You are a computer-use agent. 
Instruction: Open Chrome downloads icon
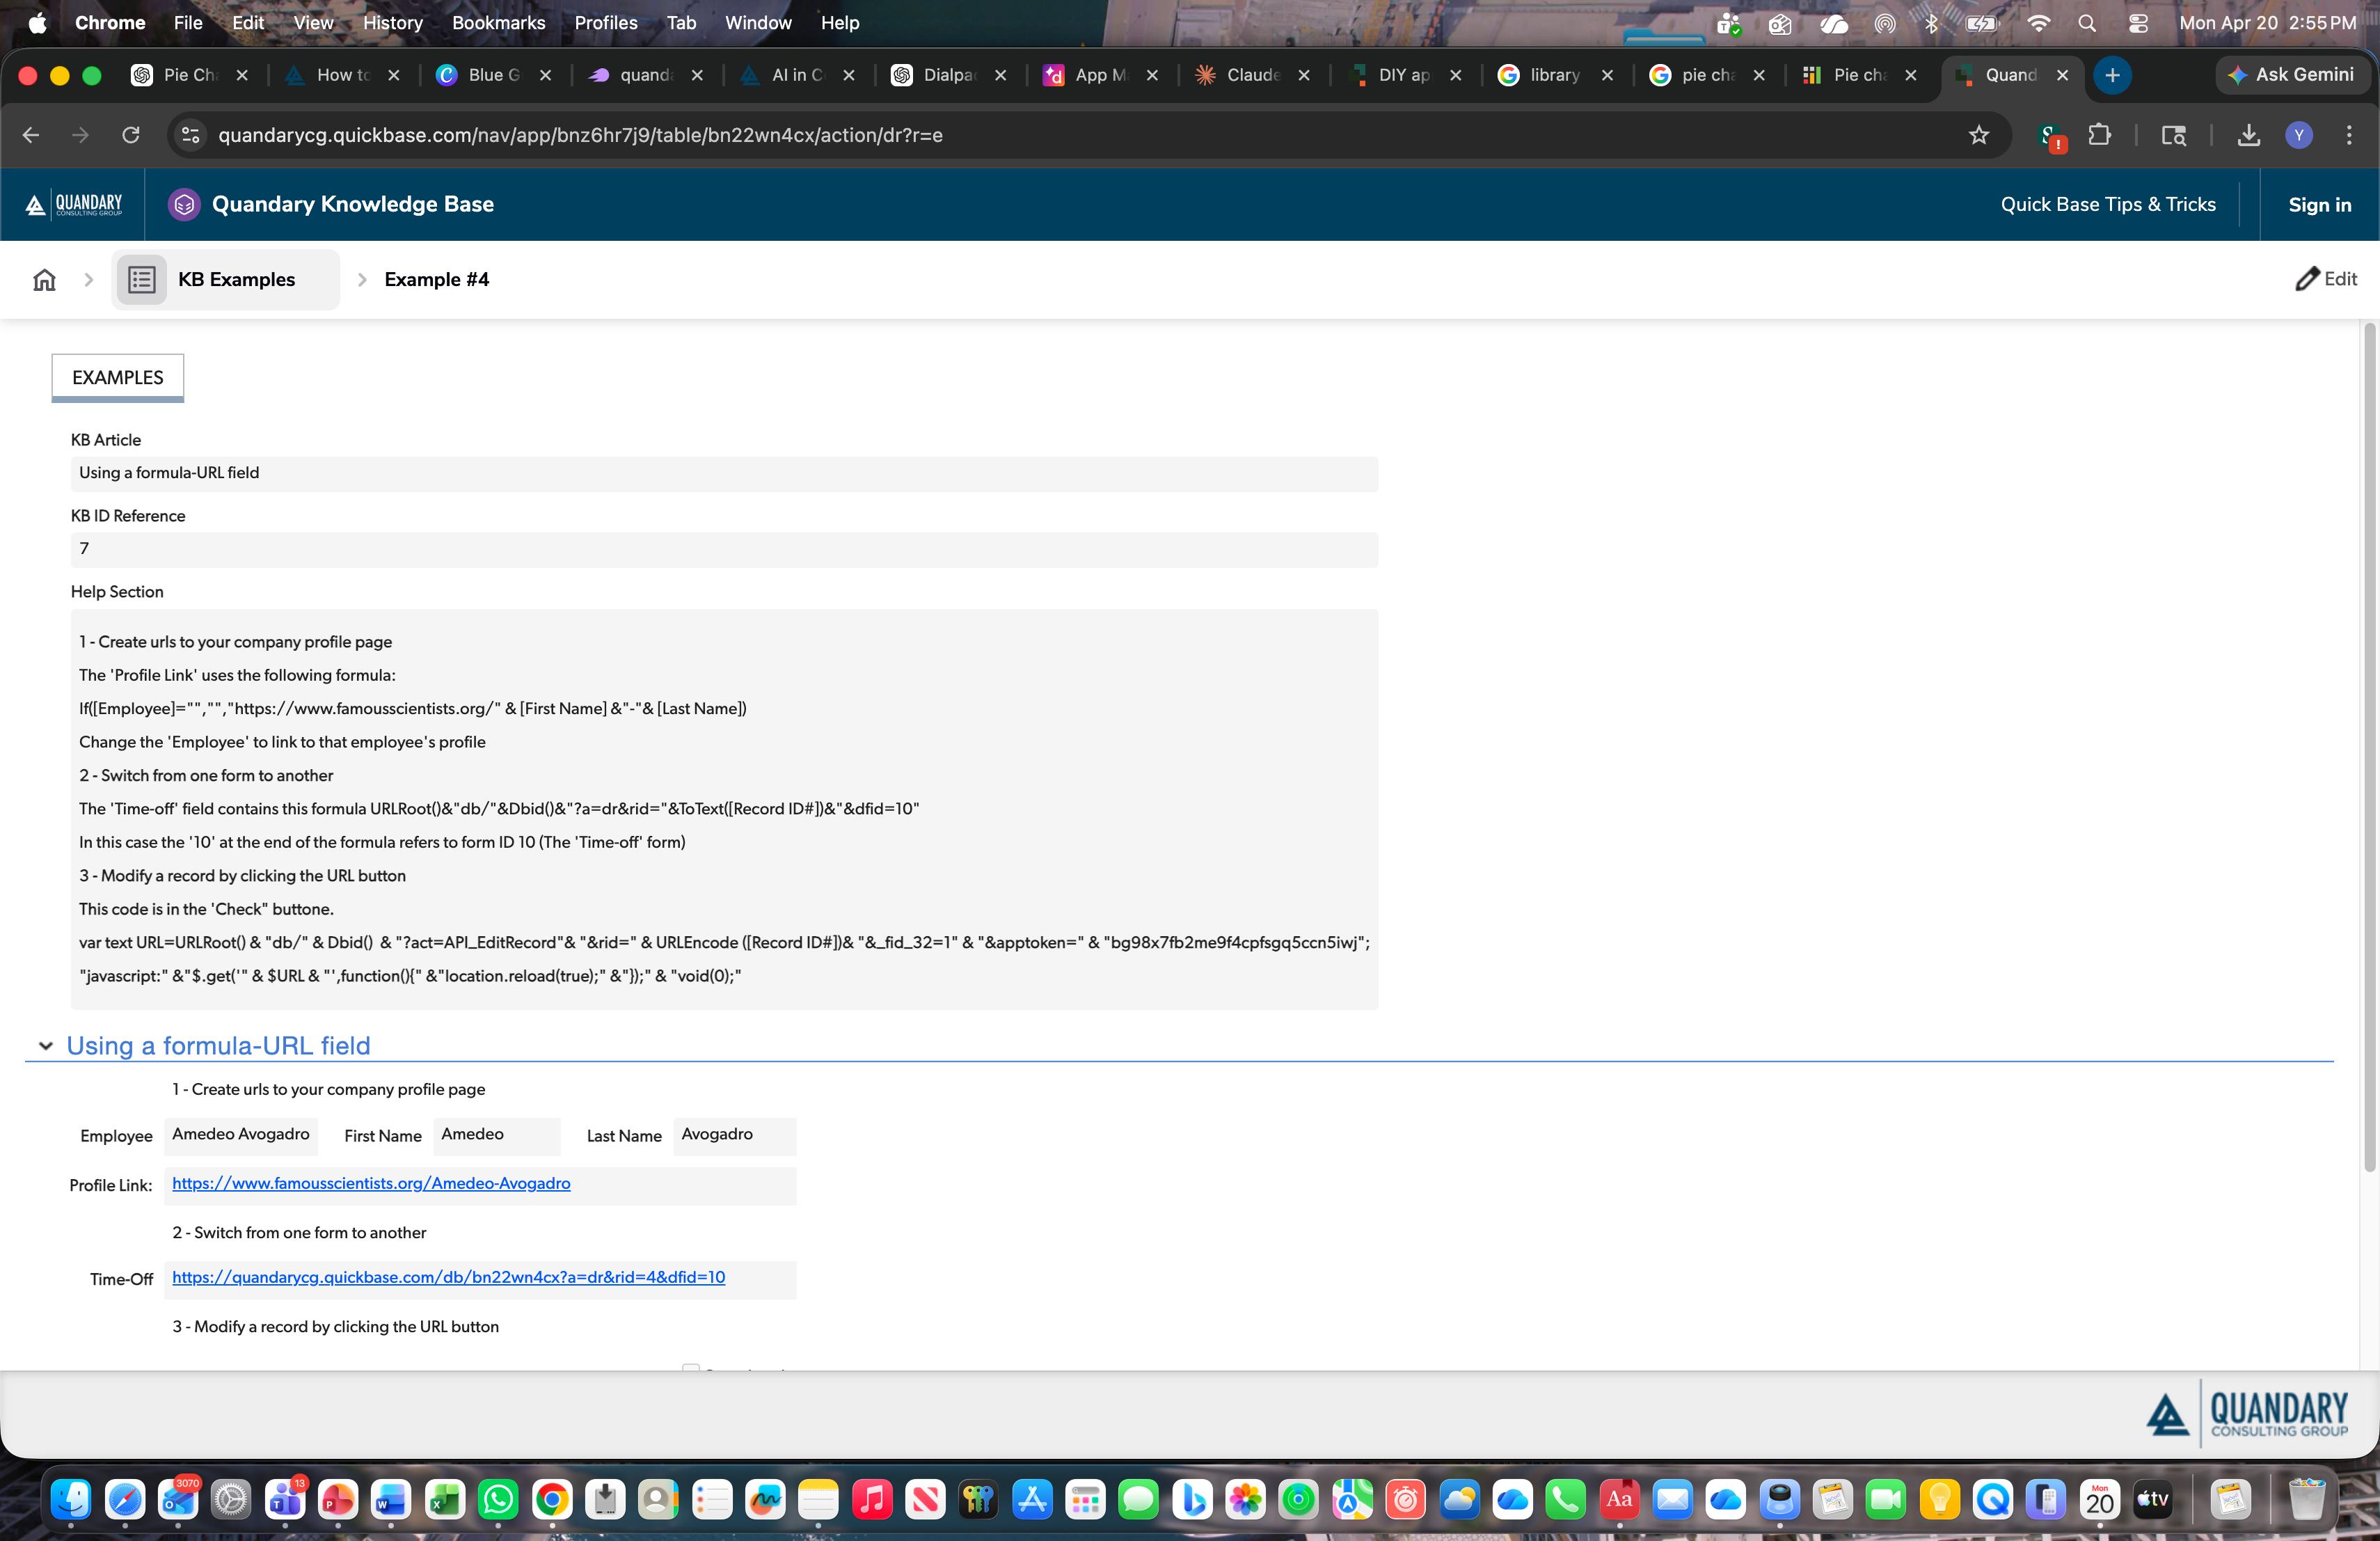[x=2249, y=135]
